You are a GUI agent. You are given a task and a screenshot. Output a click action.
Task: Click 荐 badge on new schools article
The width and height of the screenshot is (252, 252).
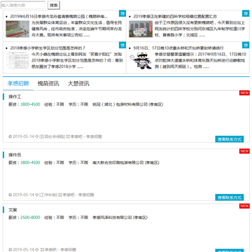coord(246,13)
